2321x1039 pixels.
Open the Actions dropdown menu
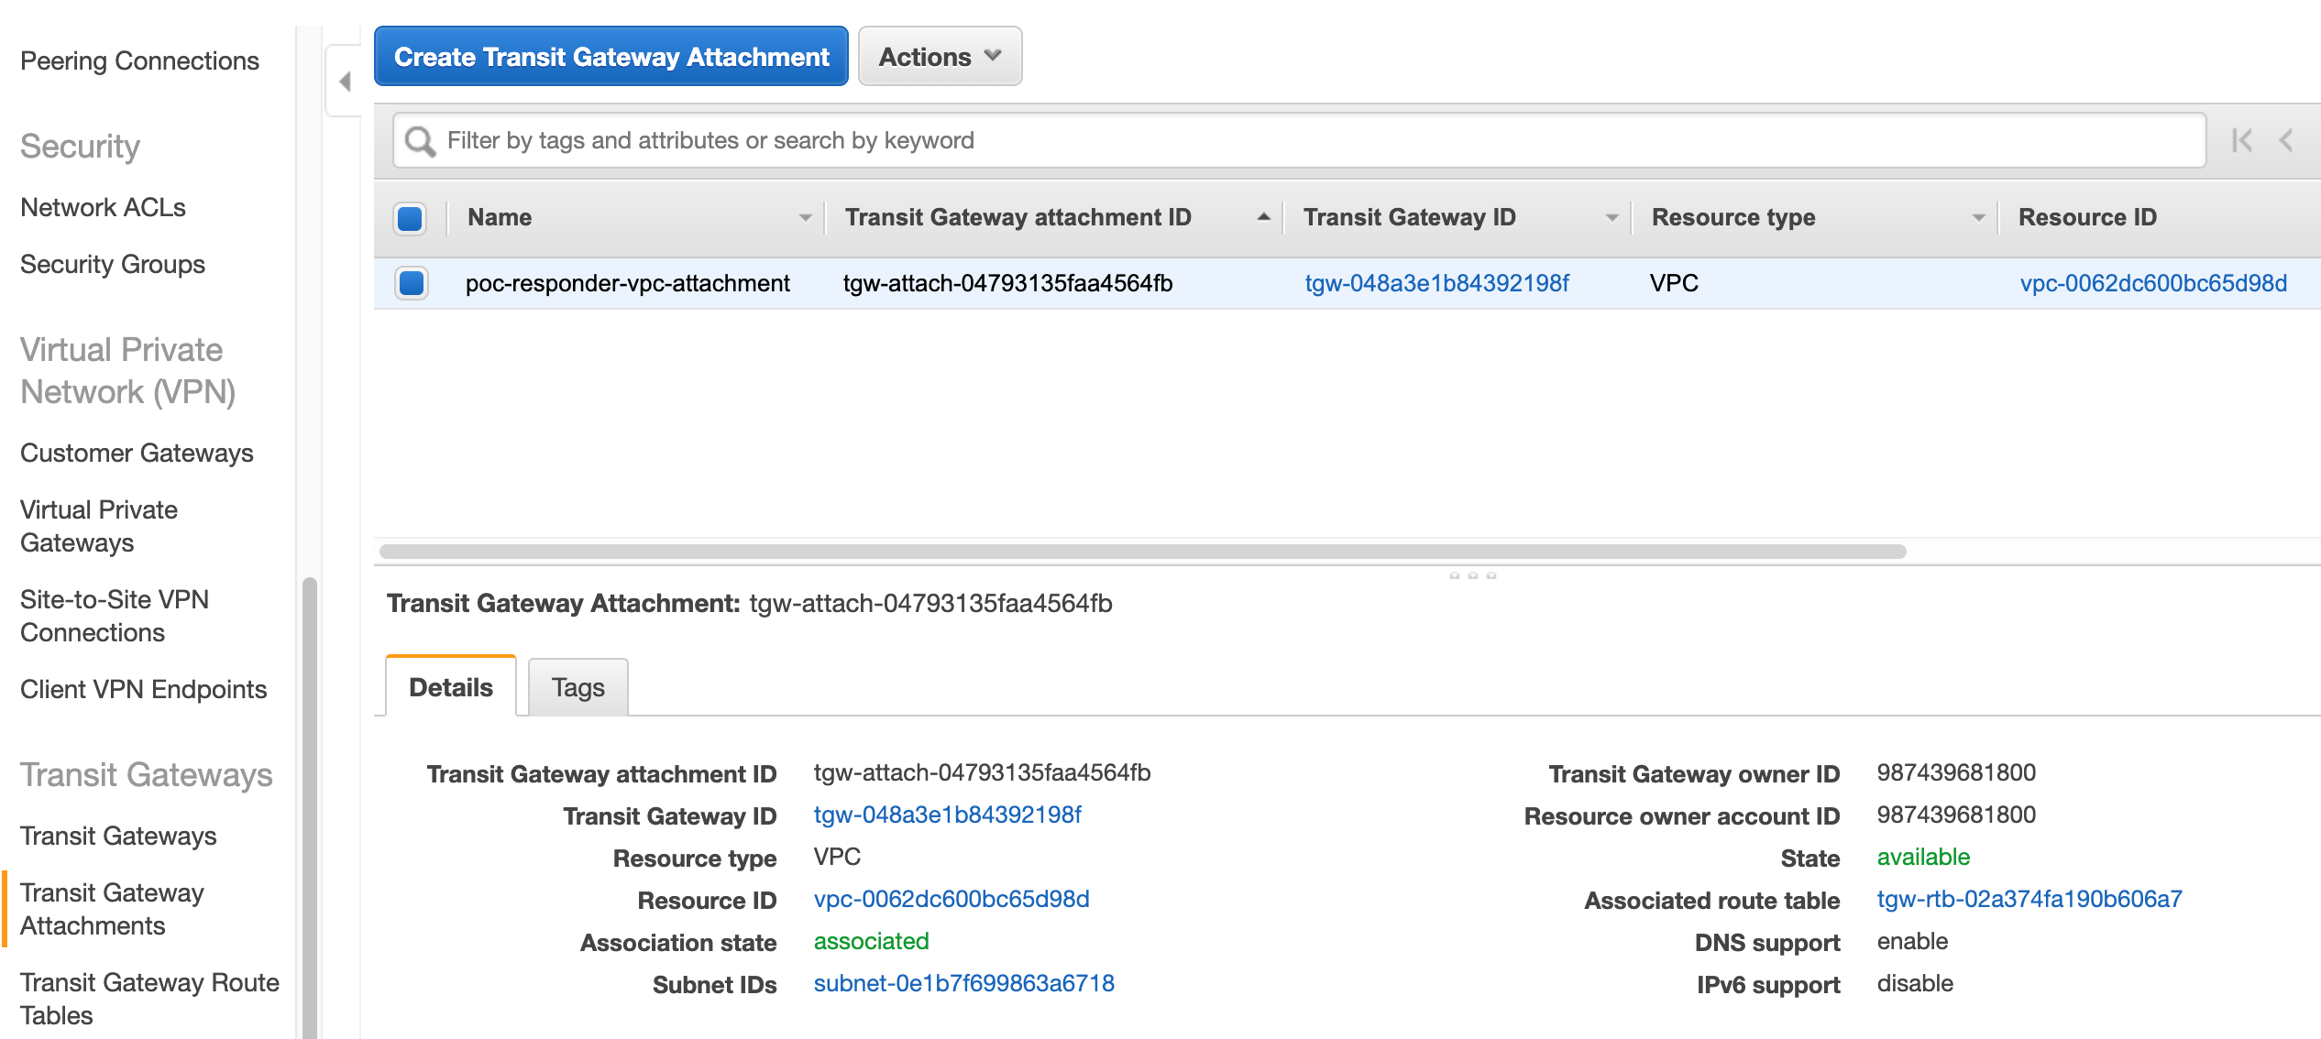[x=940, y=57]
